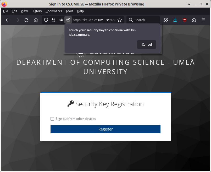Click the WebAuthn fingerprint icon

[x=68, y=20]
